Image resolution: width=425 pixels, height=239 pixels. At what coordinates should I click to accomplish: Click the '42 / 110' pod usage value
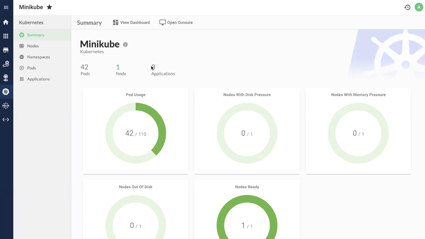click(135, 133)
